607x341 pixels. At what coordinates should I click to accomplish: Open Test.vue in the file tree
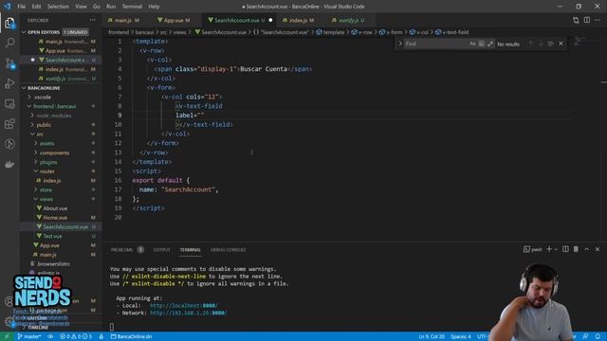(53, 236)
